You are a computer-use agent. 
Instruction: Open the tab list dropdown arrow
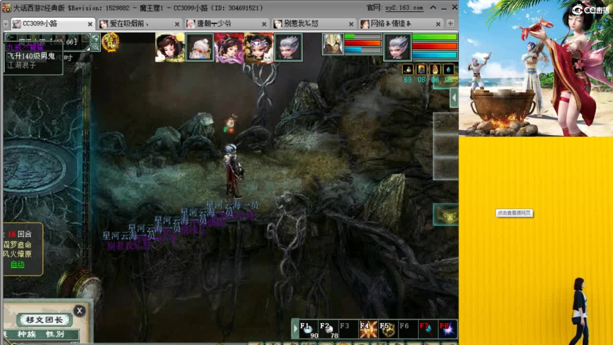coord(5,23)
